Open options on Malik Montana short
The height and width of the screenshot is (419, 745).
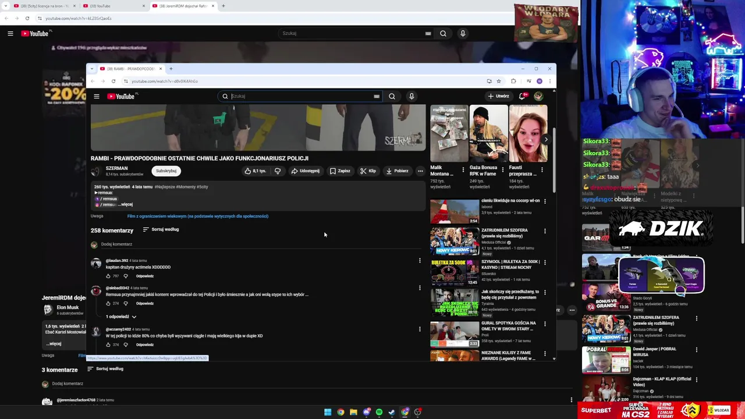coord(463,170)
